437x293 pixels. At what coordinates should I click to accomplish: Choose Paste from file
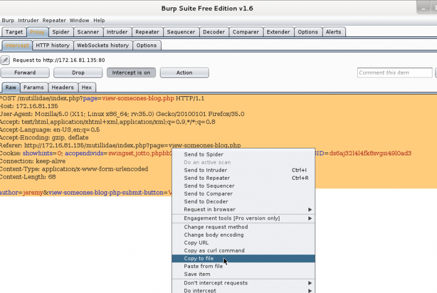tap(244, 266)
